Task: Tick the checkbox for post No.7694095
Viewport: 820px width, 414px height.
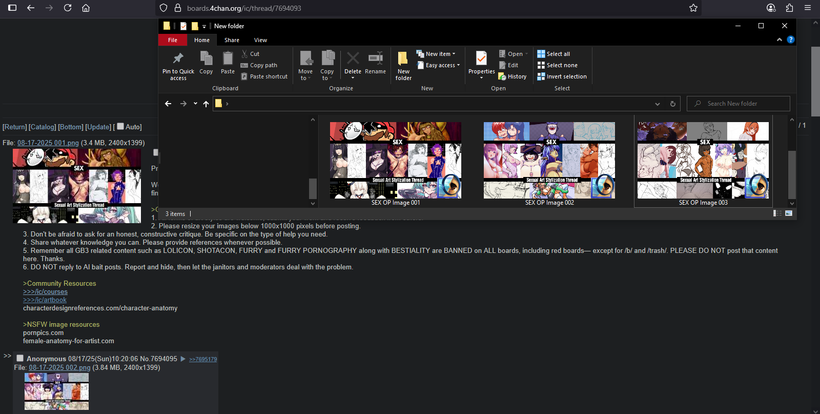Action: (20, 358)
